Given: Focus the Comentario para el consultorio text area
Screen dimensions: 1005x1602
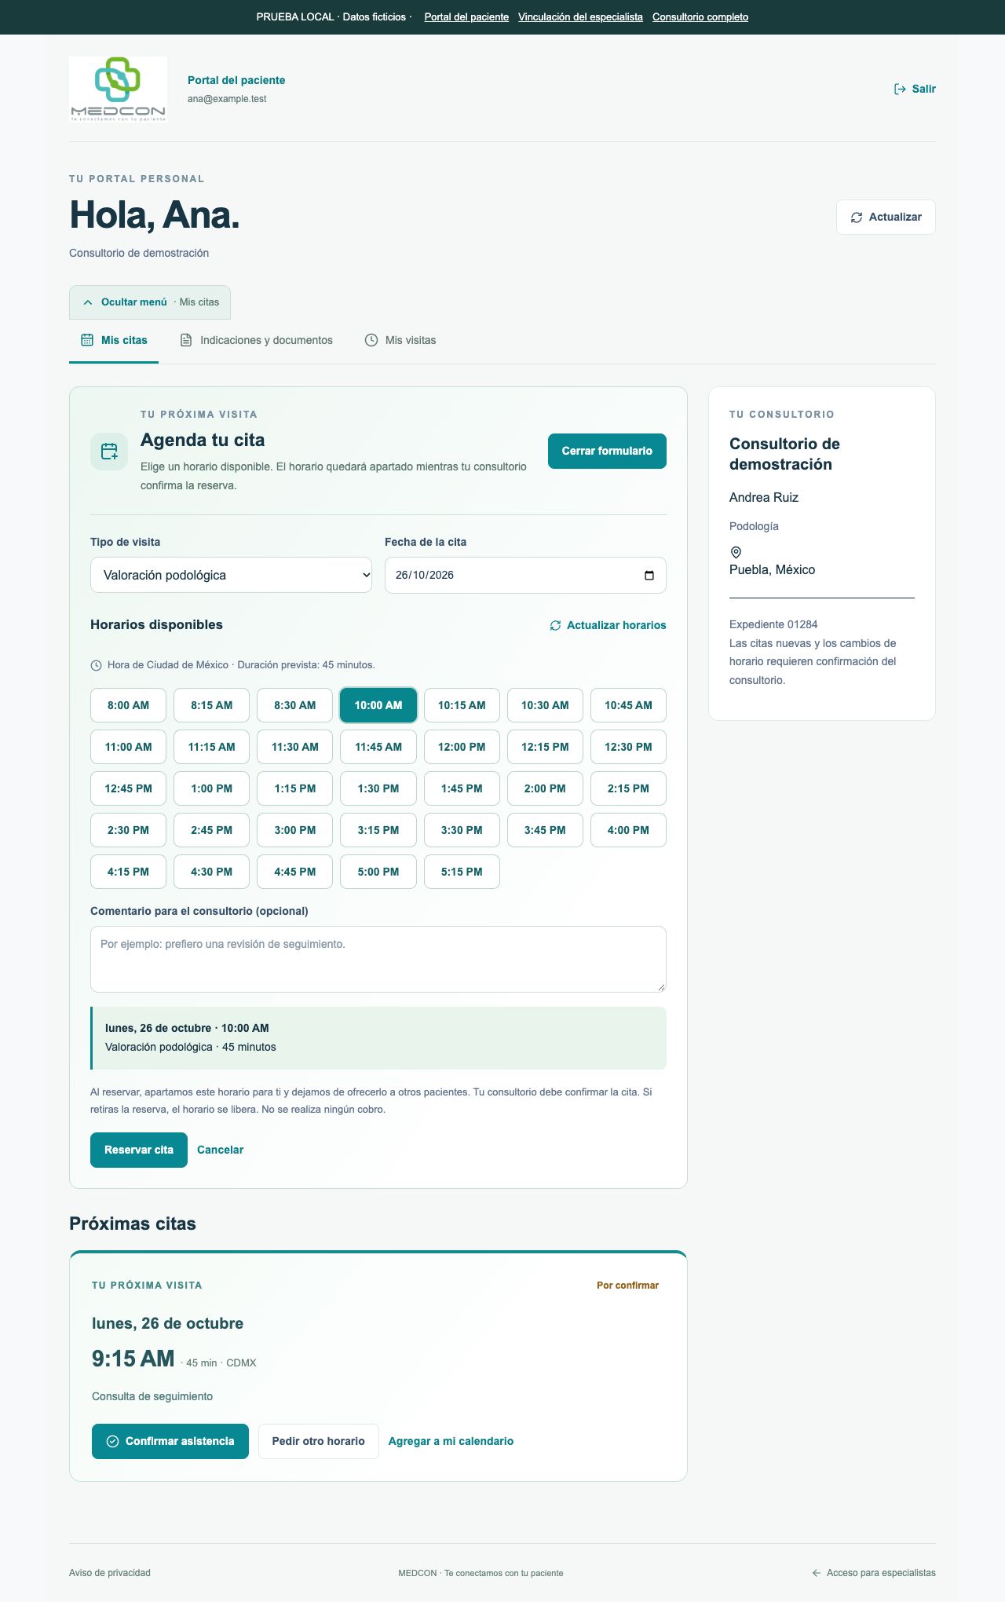Looking at the screenshot, I should [x=378, y=959].
